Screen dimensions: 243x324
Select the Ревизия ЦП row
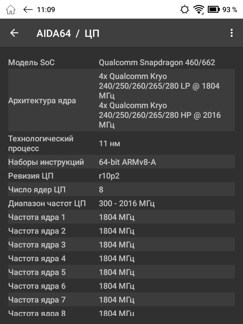[x=122, y=176]
